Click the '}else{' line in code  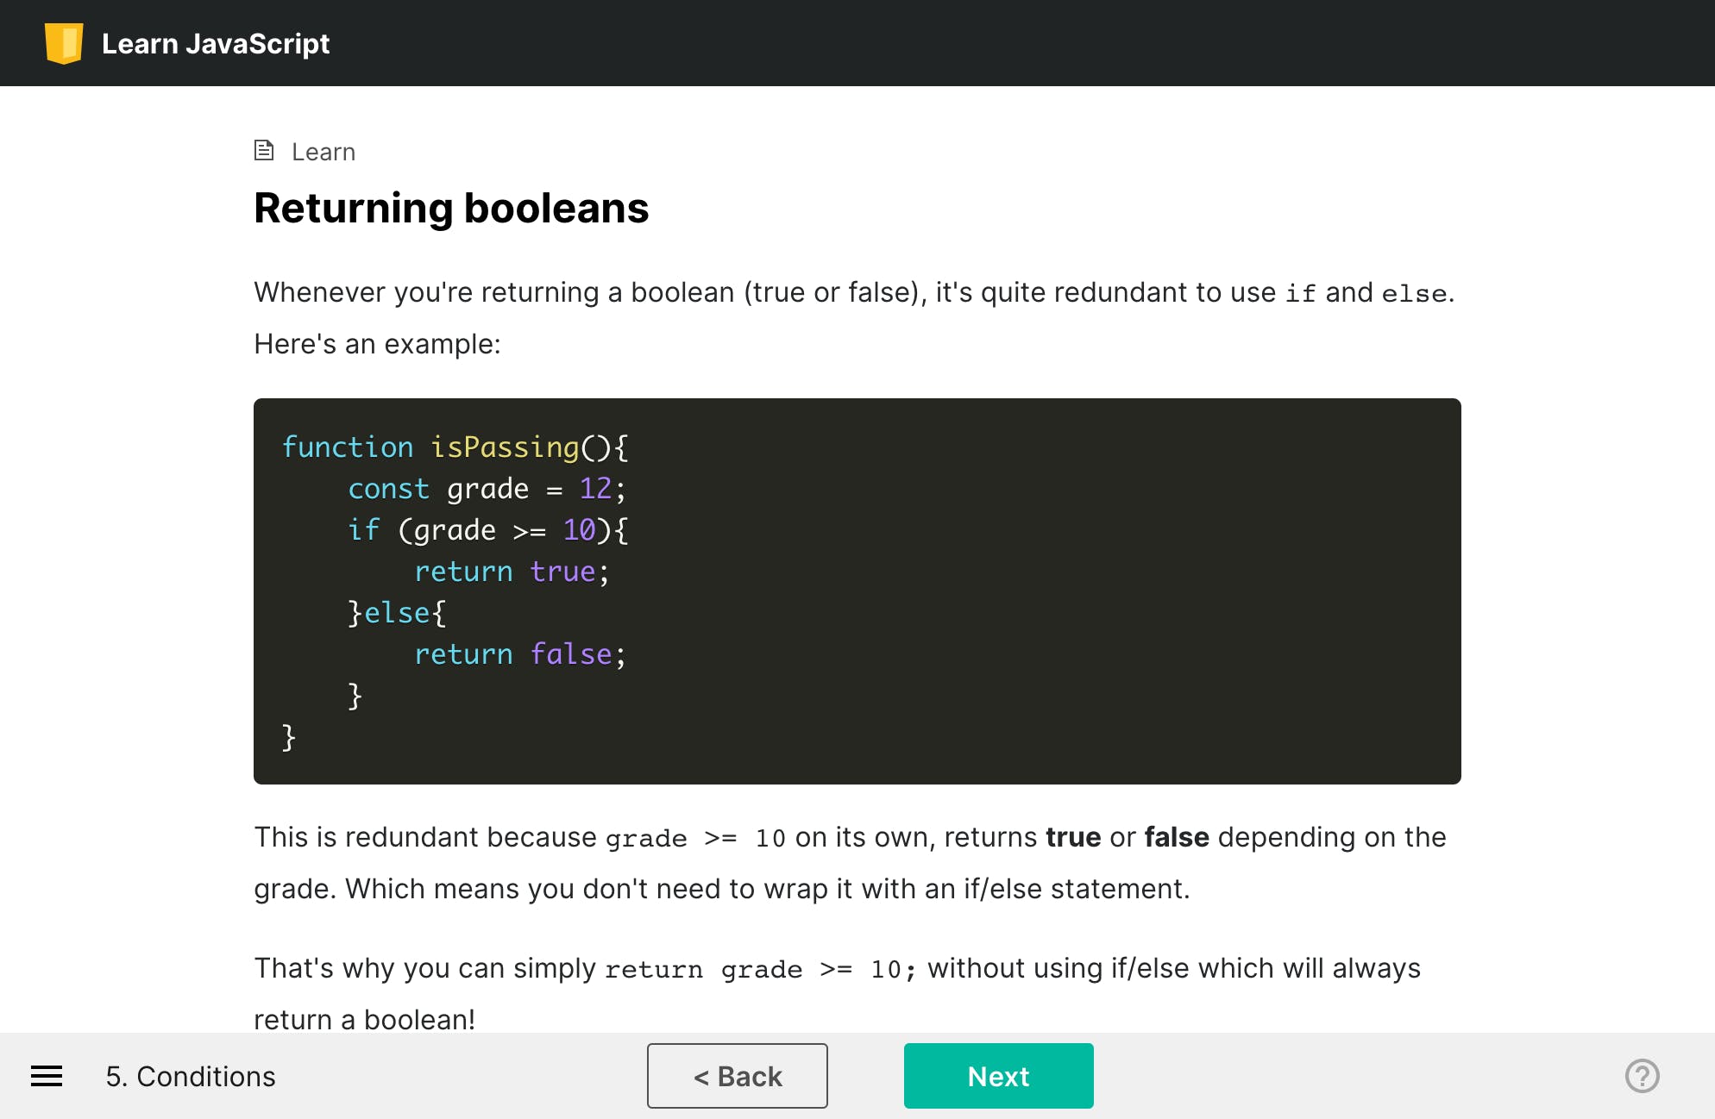pos(397,612)
